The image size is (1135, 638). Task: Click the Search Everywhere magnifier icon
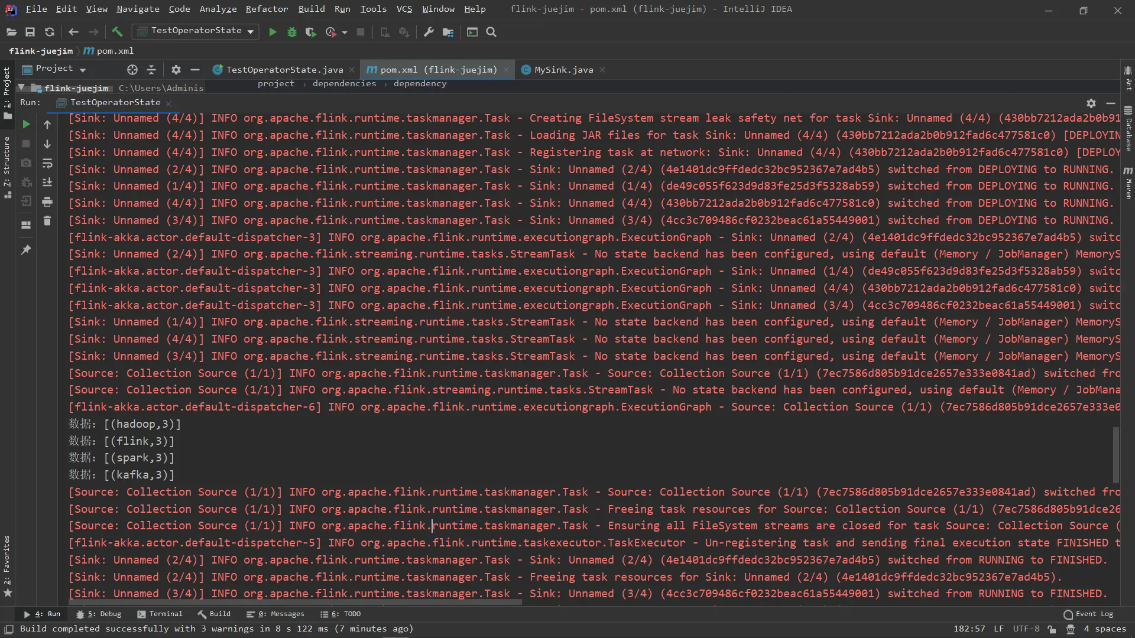pyautogui.click(x=491, y=32)
